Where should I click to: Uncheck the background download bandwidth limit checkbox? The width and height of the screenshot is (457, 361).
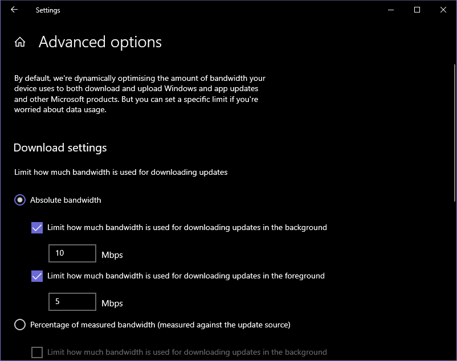click(36, 227)
